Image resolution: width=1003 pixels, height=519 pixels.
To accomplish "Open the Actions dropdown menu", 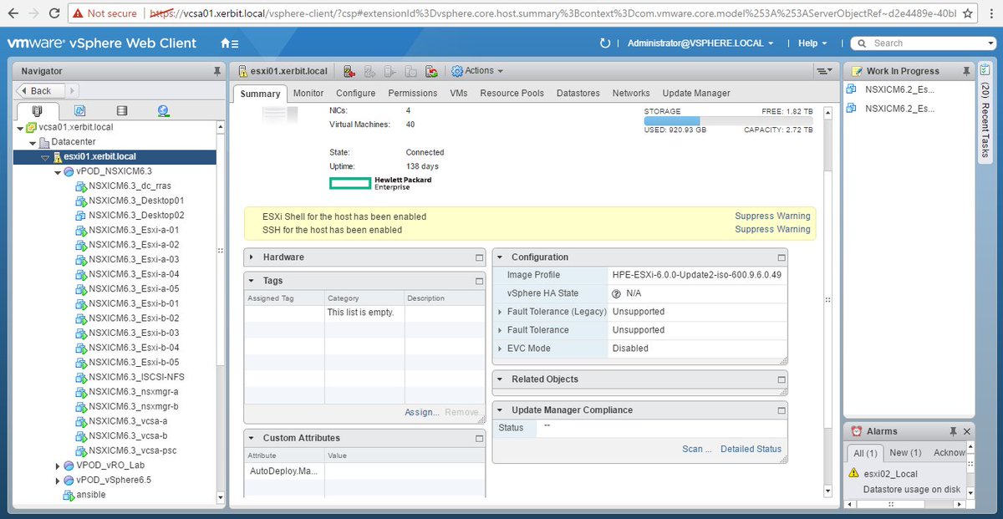I will pyautogui.click(x=478, y=71).
